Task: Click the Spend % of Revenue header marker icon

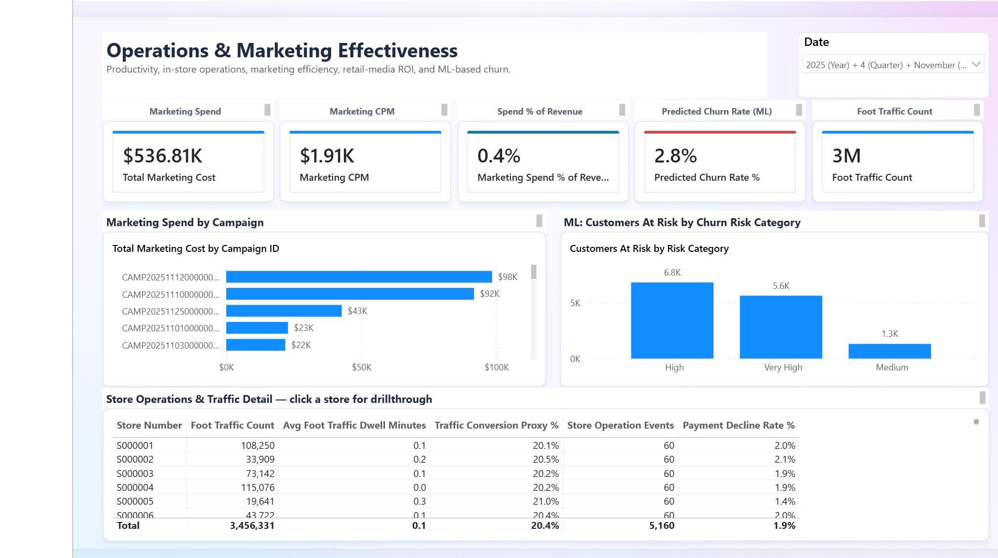Action: [622, 110]
